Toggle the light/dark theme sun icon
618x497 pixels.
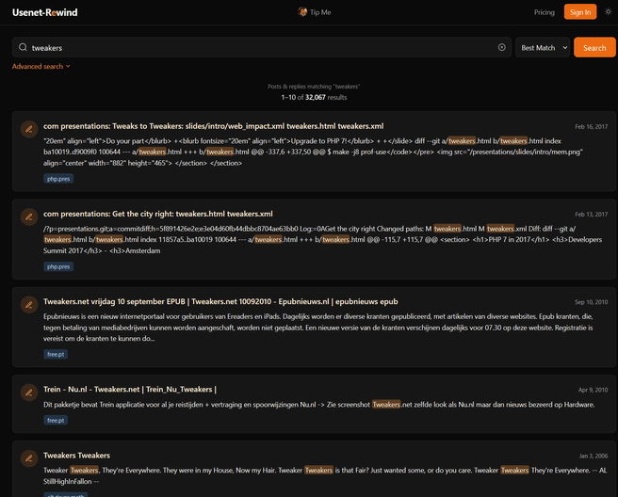tap(609, 12)
